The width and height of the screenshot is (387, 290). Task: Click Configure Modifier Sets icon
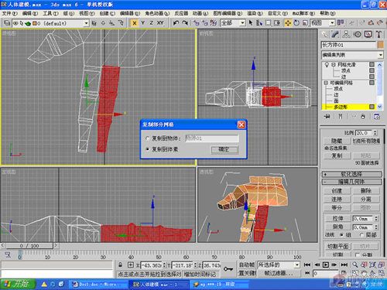point(377,117)
